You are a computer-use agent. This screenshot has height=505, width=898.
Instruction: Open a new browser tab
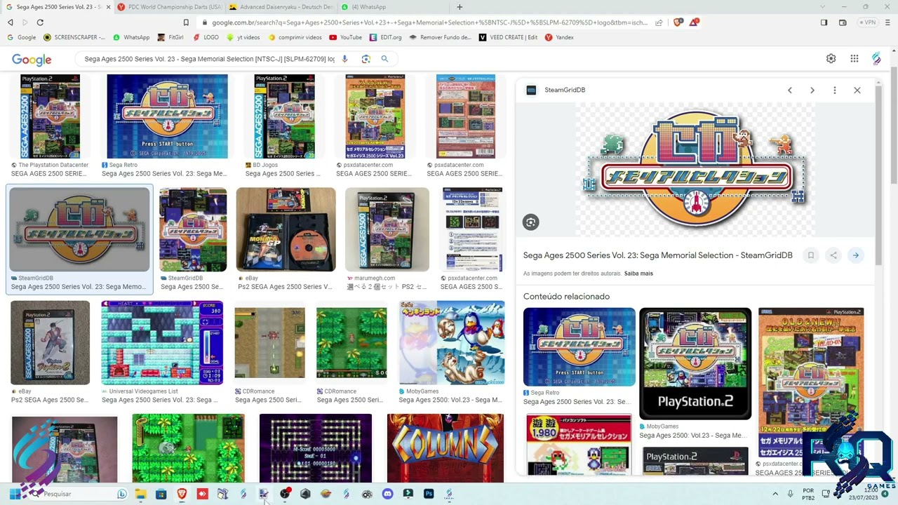(460, 7)
